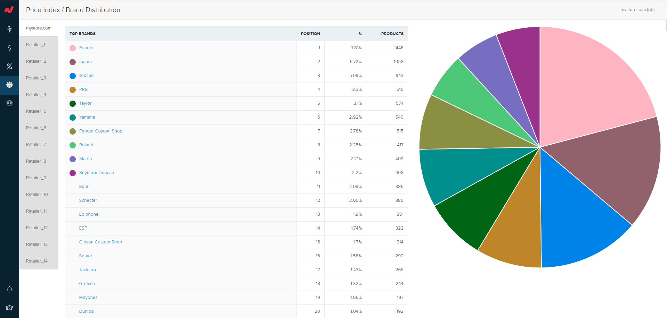Open the percent sign sidebar section

click(x=9, y=66)
